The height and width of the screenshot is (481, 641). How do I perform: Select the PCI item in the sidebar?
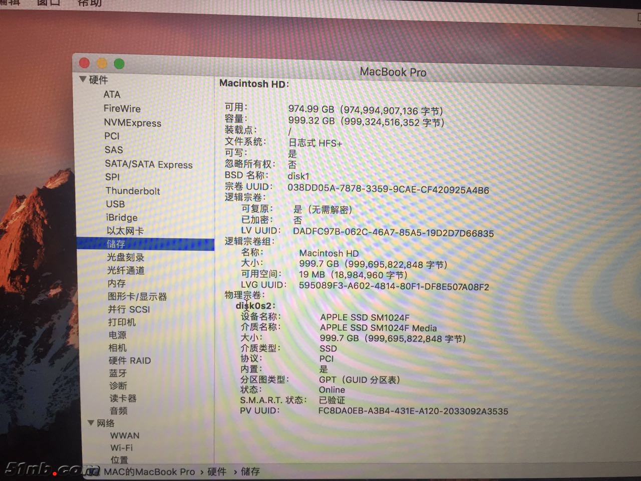(x=112, y=136)
